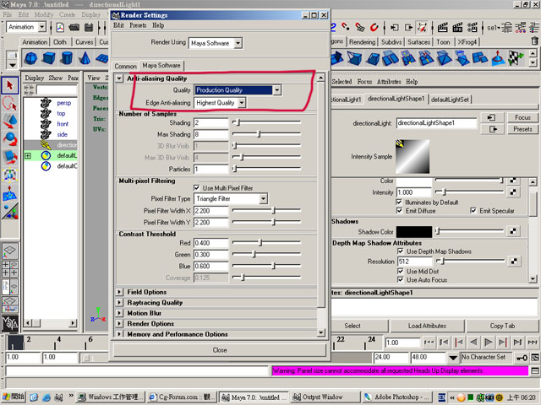The width and height of the screenshot is (541, 405).
Task: Open render settings clapperboard icon
Action: click(x=473, y=27)
